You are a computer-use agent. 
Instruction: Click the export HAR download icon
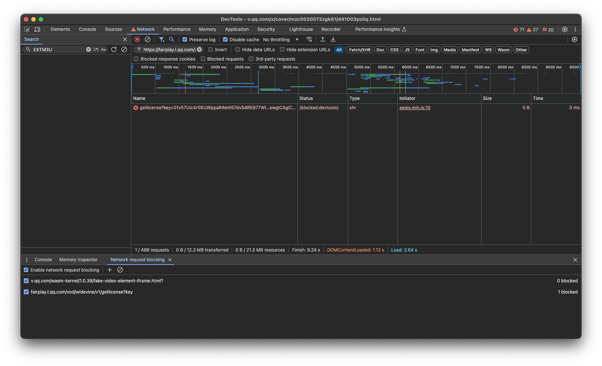[333, 39]
